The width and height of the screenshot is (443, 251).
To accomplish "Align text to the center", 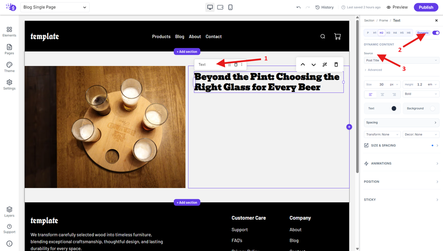I will click(382, 94).
